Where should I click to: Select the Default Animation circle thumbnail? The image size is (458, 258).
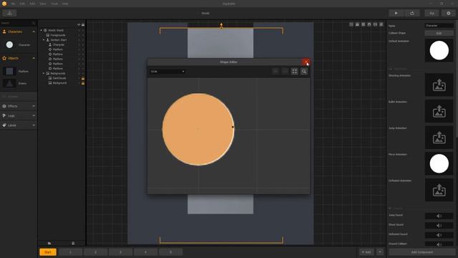[x=439, y=50]
